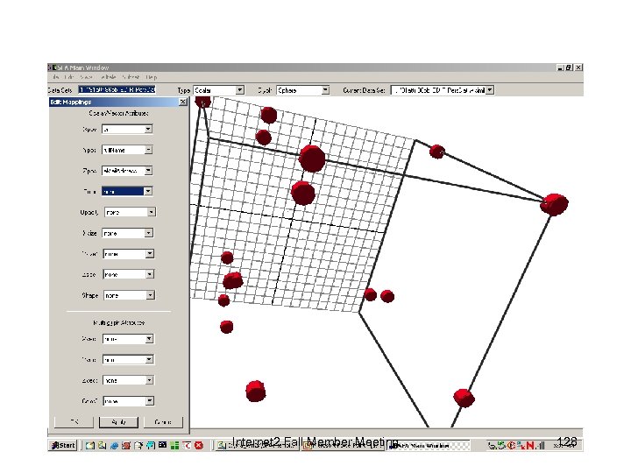Open the Edit menu
This screenshot has width=631, height=473.
point(69,77)
